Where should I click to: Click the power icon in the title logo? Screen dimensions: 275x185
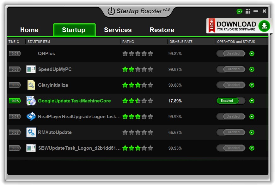111,11
